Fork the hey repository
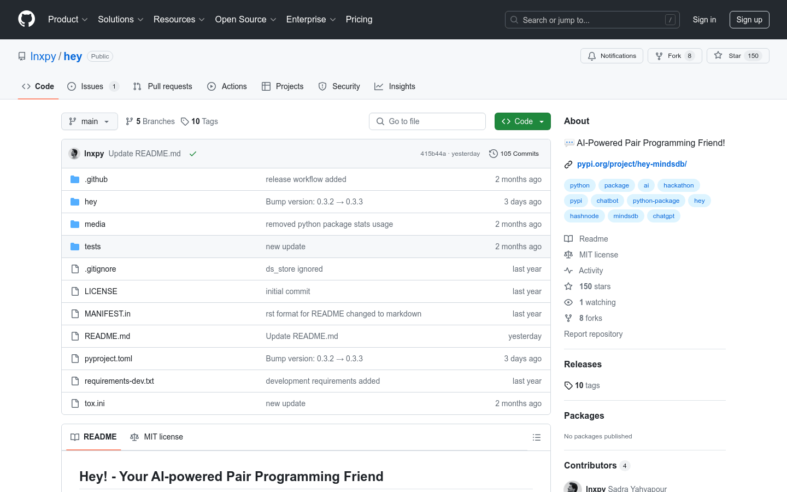 click(x=674, y=56)
